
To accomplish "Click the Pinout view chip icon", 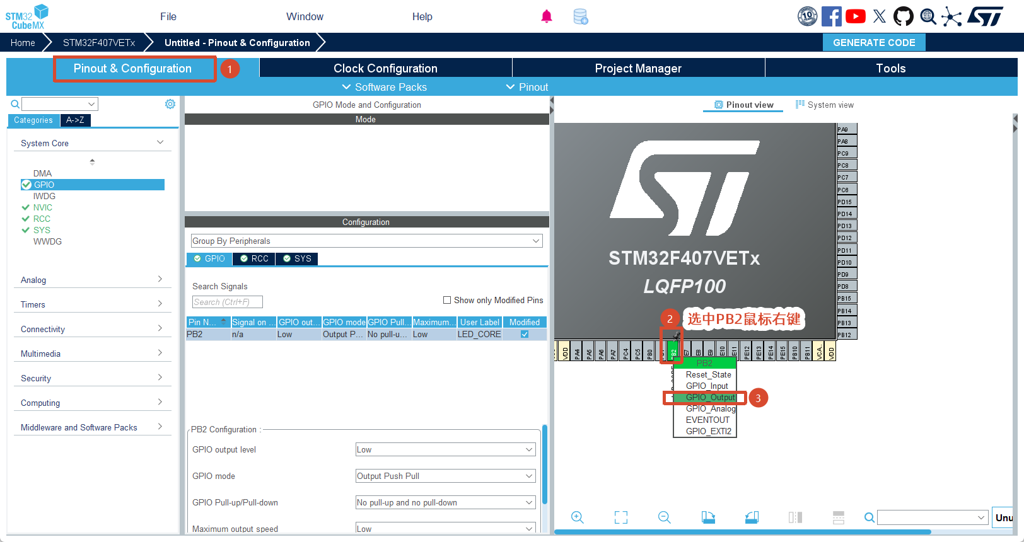I will pyautogui.click(x=719, y=105).
